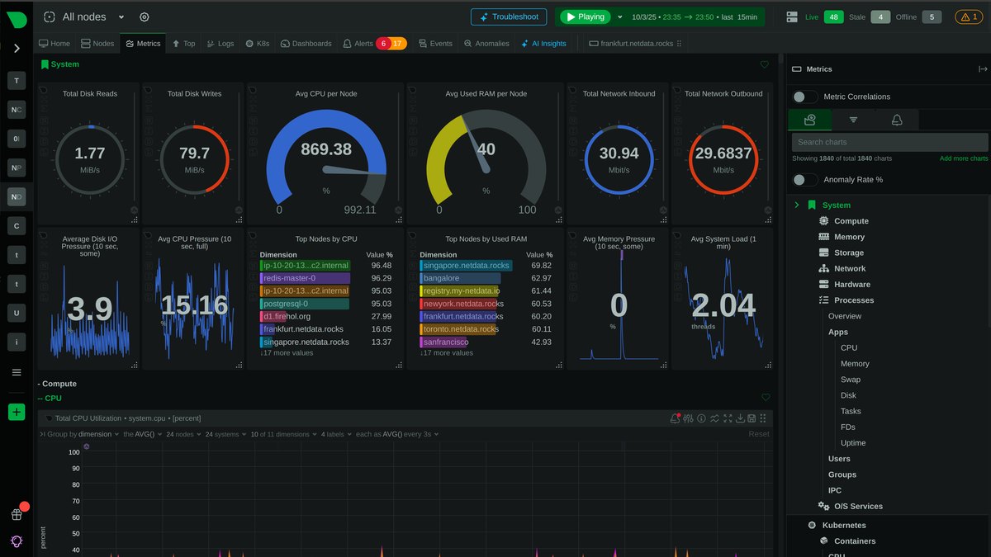Click drag handle next to frankfurt.netdata.rocks tab
This screenshot has height=557, width=991.
click(x=680, y=44)
